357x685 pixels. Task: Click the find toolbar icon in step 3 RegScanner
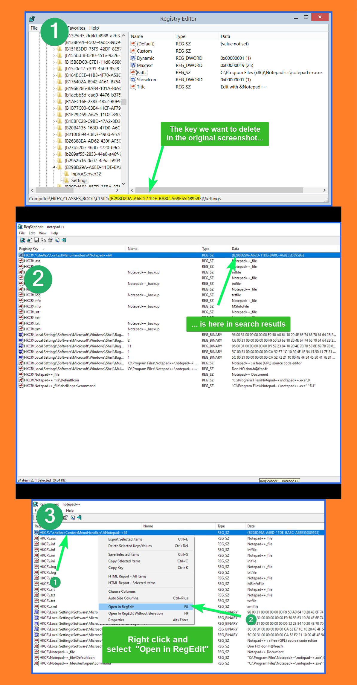73,517
